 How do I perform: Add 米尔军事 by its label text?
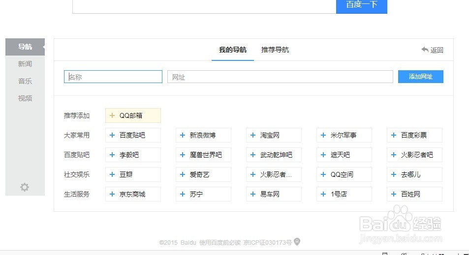(x=344, y=135)
